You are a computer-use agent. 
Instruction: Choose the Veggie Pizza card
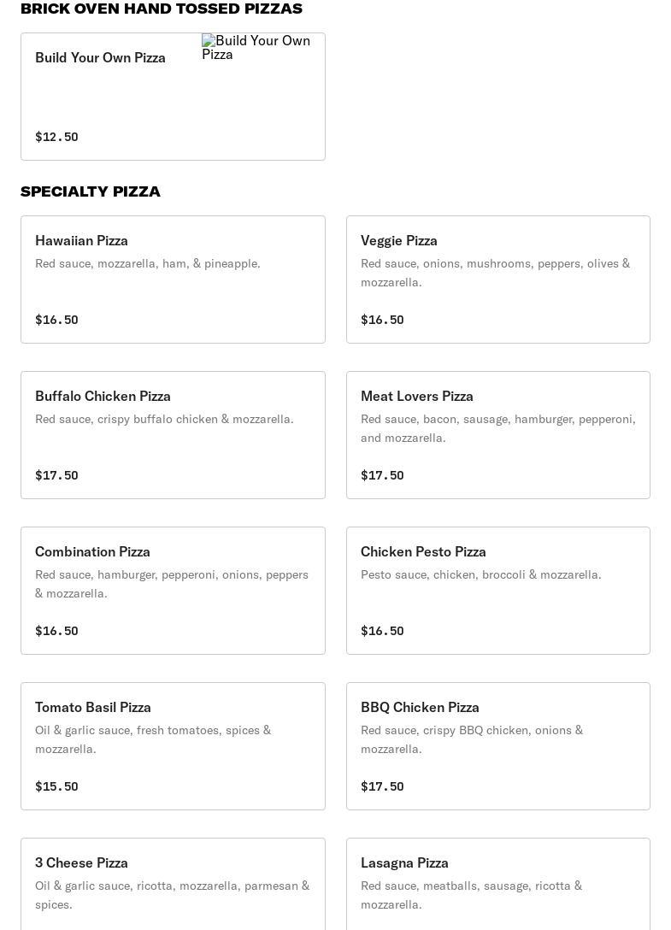[x=497, y=280]
